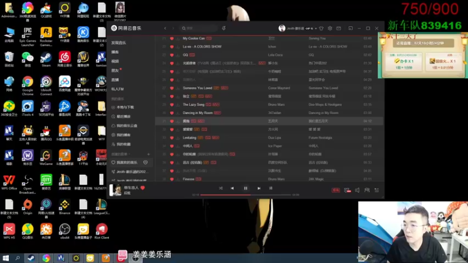Switch to mini player mode icon
Screen dimensions: 468x263
coord(350,28)
